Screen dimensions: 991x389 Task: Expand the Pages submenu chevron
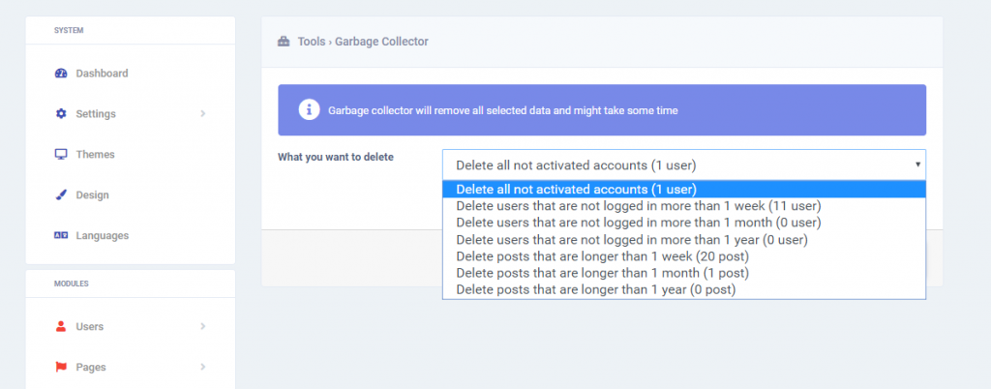tap(203, 367)
